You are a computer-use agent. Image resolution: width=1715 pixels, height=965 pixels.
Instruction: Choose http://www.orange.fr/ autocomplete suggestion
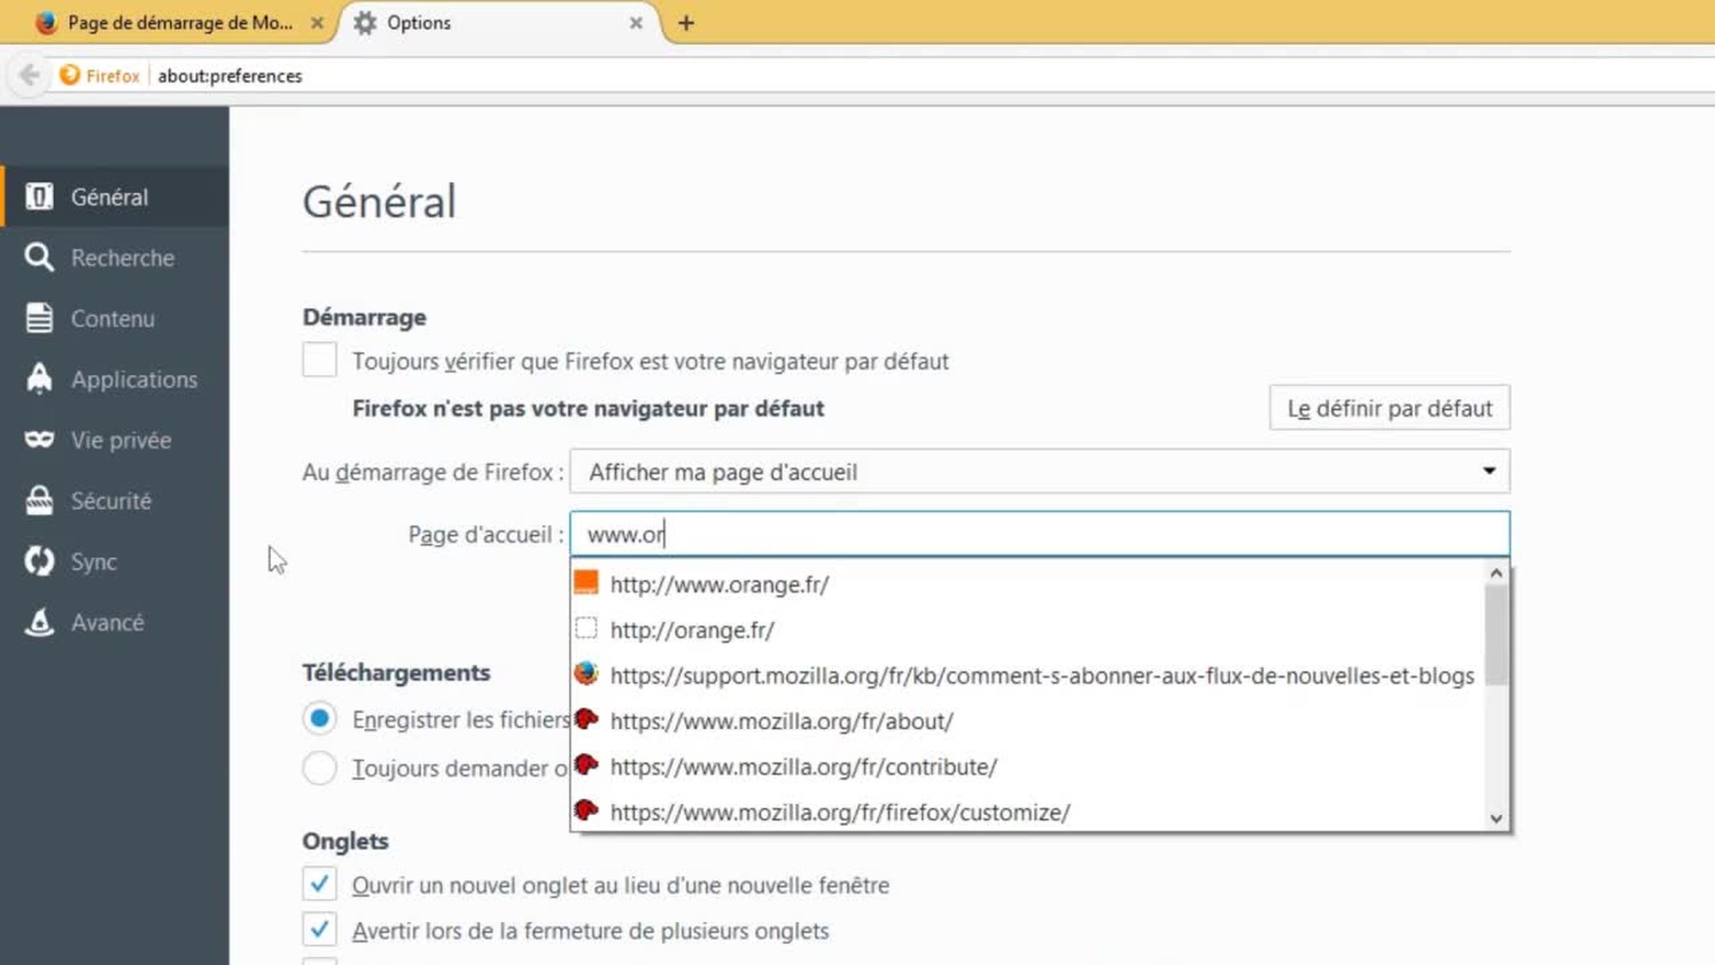pyautogui.click(x=719, y=584)
